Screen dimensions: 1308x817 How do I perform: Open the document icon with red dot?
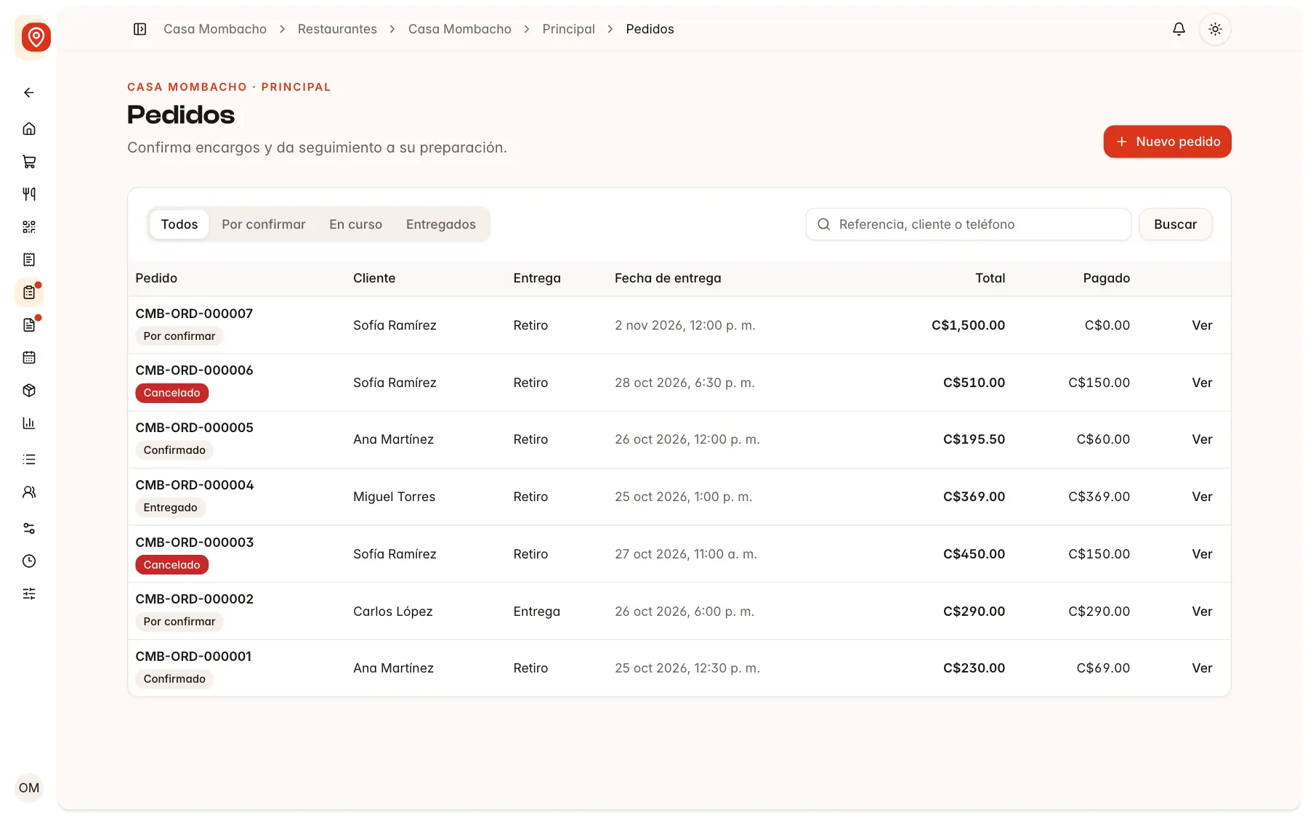point(29,325)
